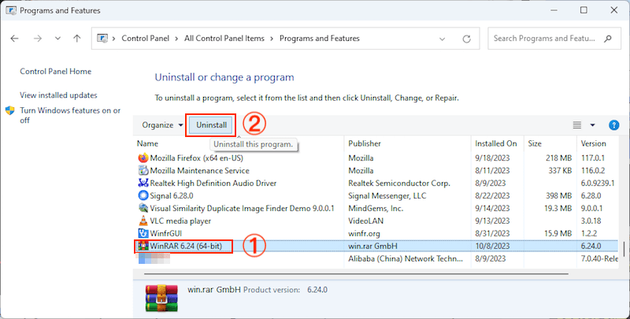Click the All Control Panel Items breadcrumb
The width and height of the screenshot is (630, 319).
click(224, 39)
